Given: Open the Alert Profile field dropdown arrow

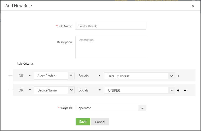Looking at the screenshot, I should click(x=71, y=76).
